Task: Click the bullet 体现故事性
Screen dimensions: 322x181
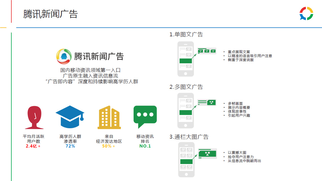Action: pyautogui.click(x=237, y=111)
